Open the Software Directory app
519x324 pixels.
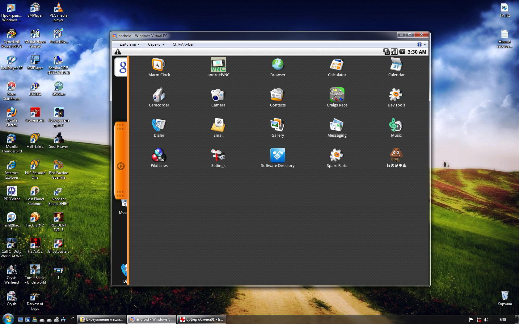(278, 158)
